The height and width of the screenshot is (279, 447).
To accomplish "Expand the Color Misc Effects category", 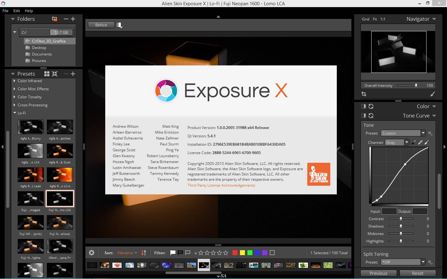I will [x=15, y=89].
